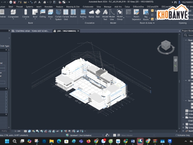Close the {3D - 19521000555} view tab
Screen dimensions: 193x145
click(78, 31)
